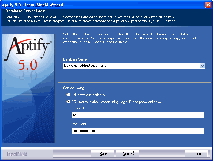The height and width of the screenshot is (161, 213).
Task: Open the Database Server dropdown arrow
Action: coord(202,66)
